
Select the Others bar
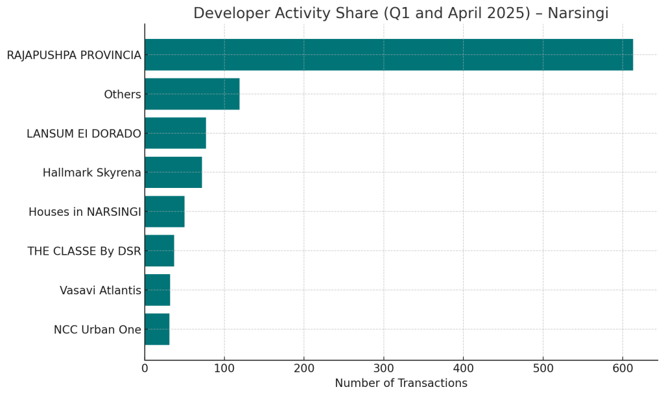tap(192, 94)
